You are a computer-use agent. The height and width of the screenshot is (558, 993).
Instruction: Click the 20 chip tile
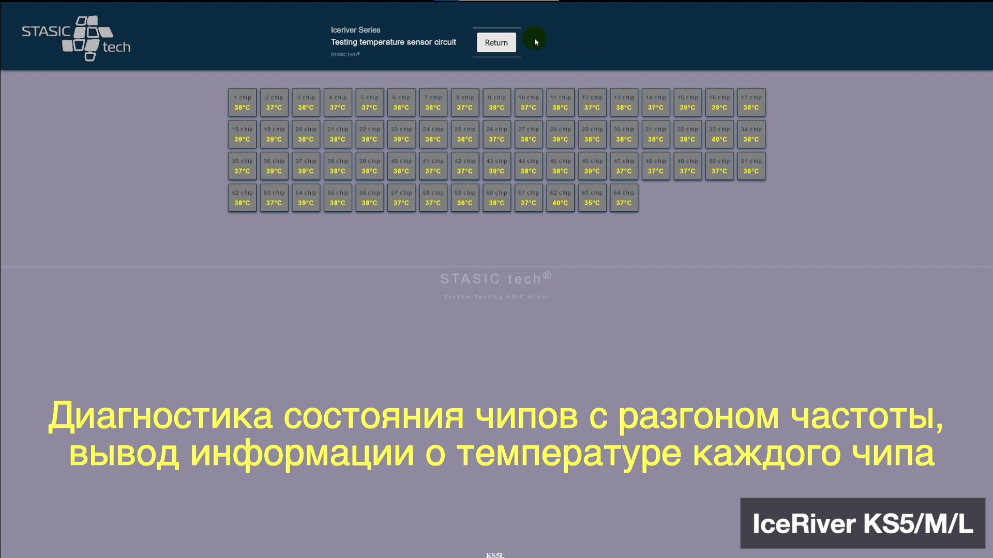coord(306,134)
